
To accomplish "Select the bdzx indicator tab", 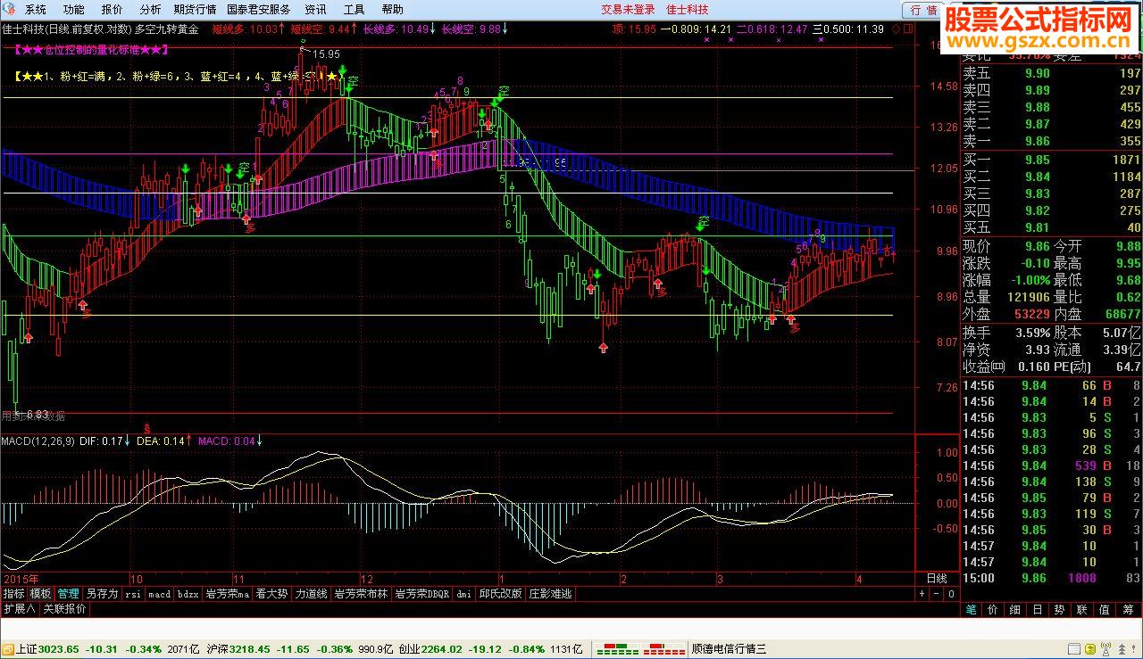I will pyautogui.click(x=188, y=593).
